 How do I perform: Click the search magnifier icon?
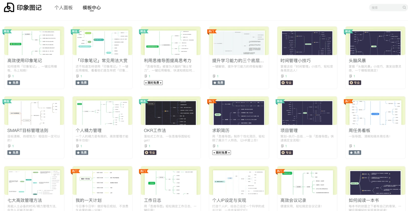click(404, 8)
